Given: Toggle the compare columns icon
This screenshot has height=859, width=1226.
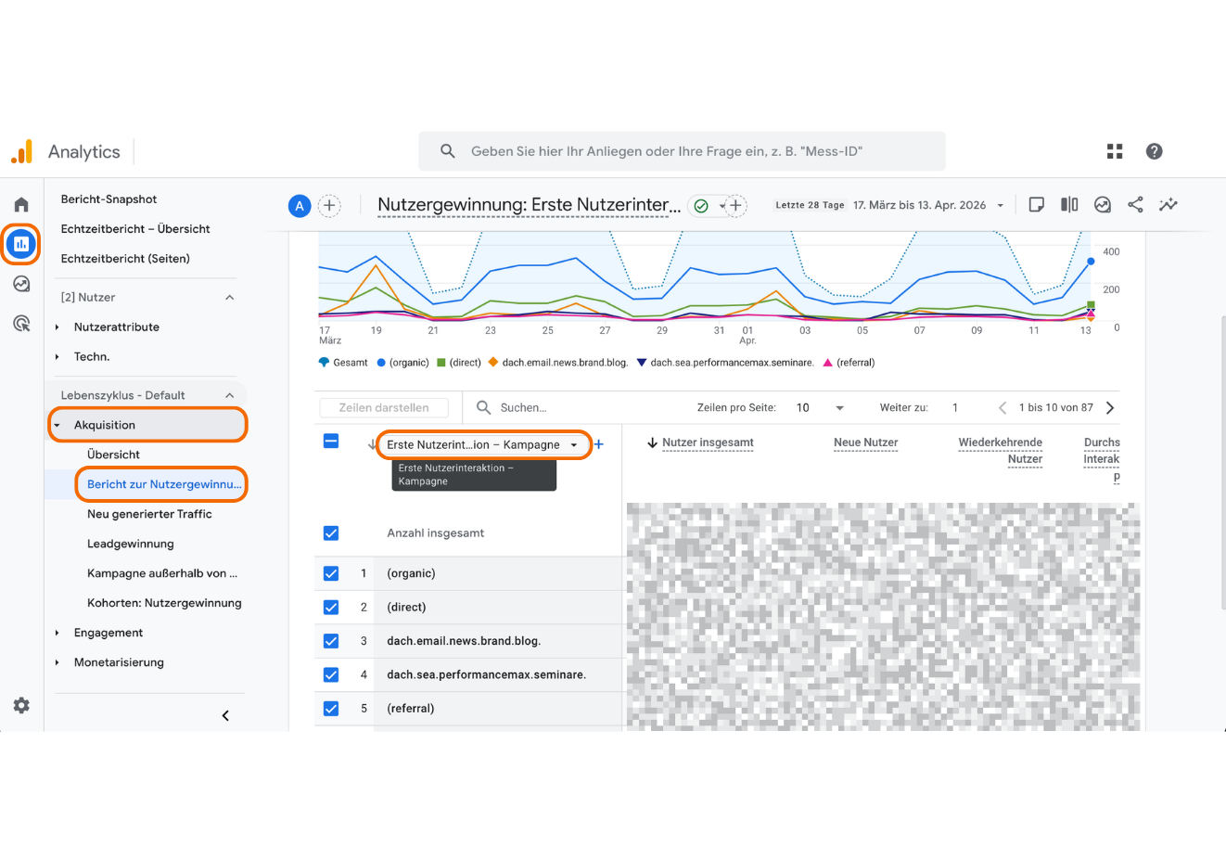Looking at the screenshot, I should tap(1069, 205).
